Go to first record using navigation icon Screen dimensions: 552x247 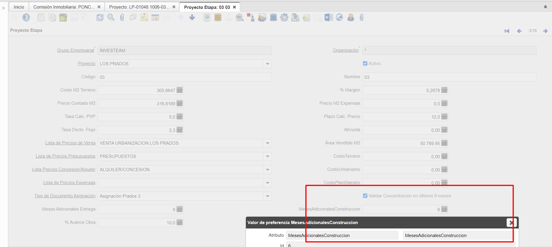coord(507,31)
